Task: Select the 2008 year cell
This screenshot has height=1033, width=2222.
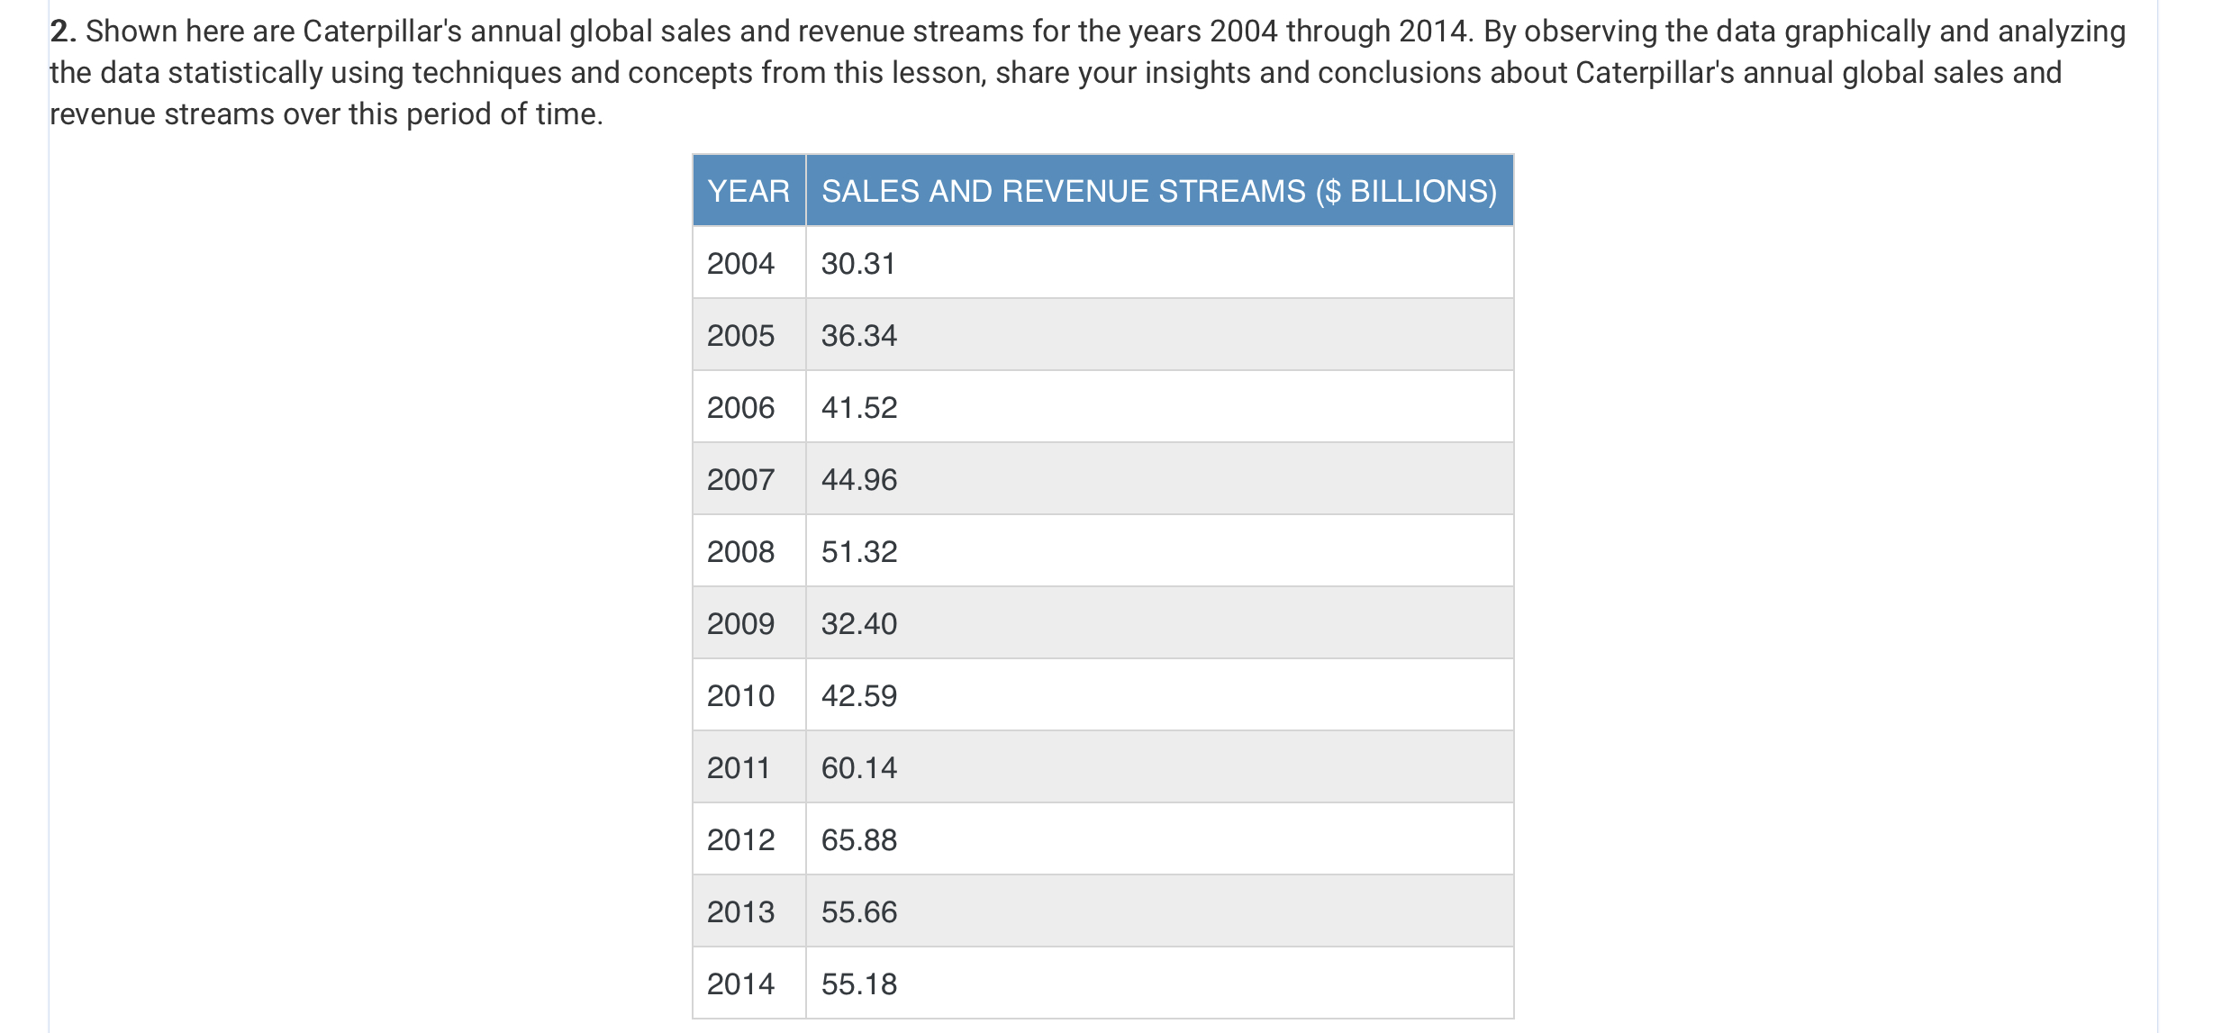Action: 748,550
